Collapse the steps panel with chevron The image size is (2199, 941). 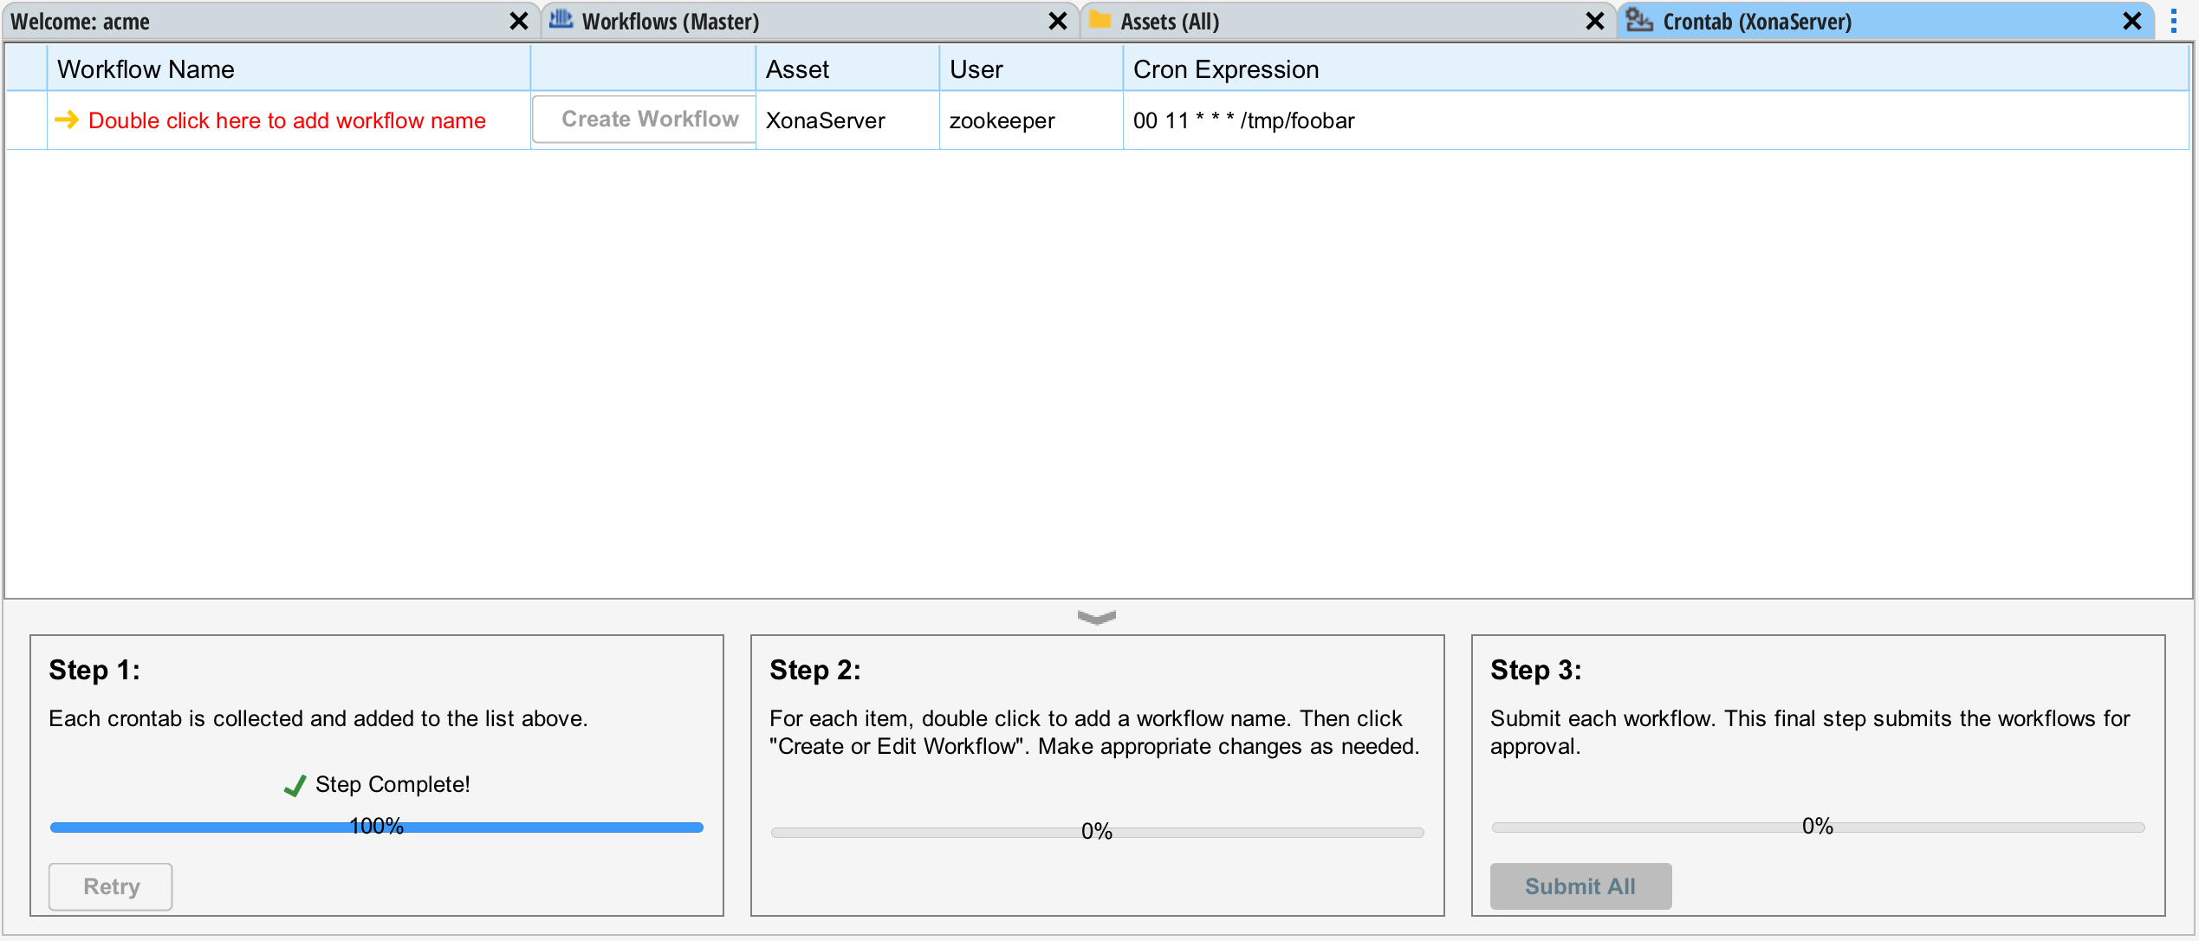click(1096, 617)
